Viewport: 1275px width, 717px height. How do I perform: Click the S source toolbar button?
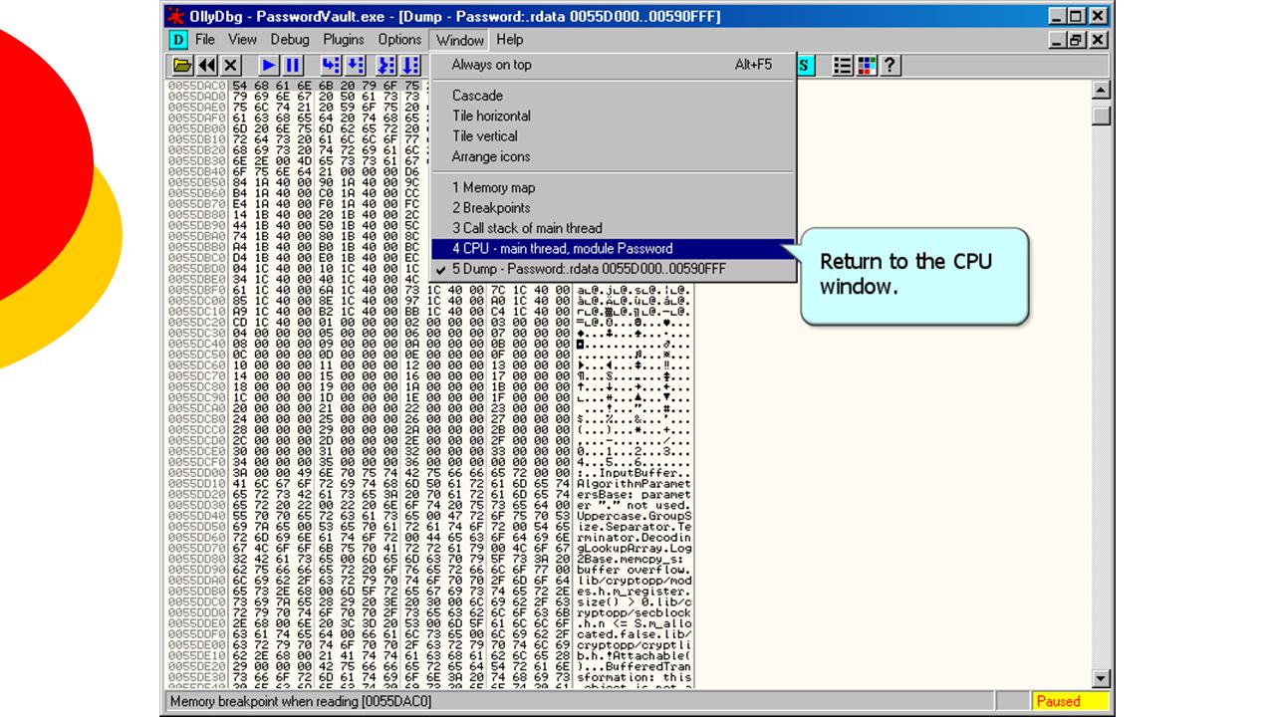click(x=806, y=66)
